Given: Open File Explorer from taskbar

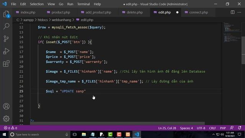Looking at the screenshot, I should (84, 135).
